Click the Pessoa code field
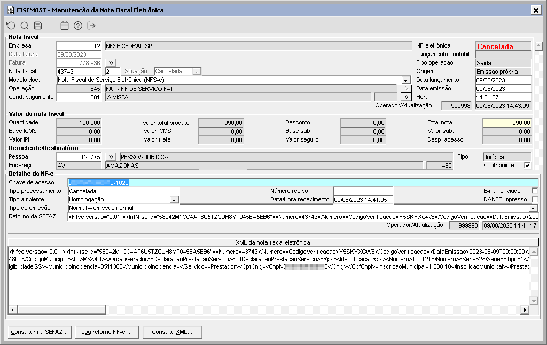Image resolution: width=547 pixels, height=345 pixels. (79, 157)
